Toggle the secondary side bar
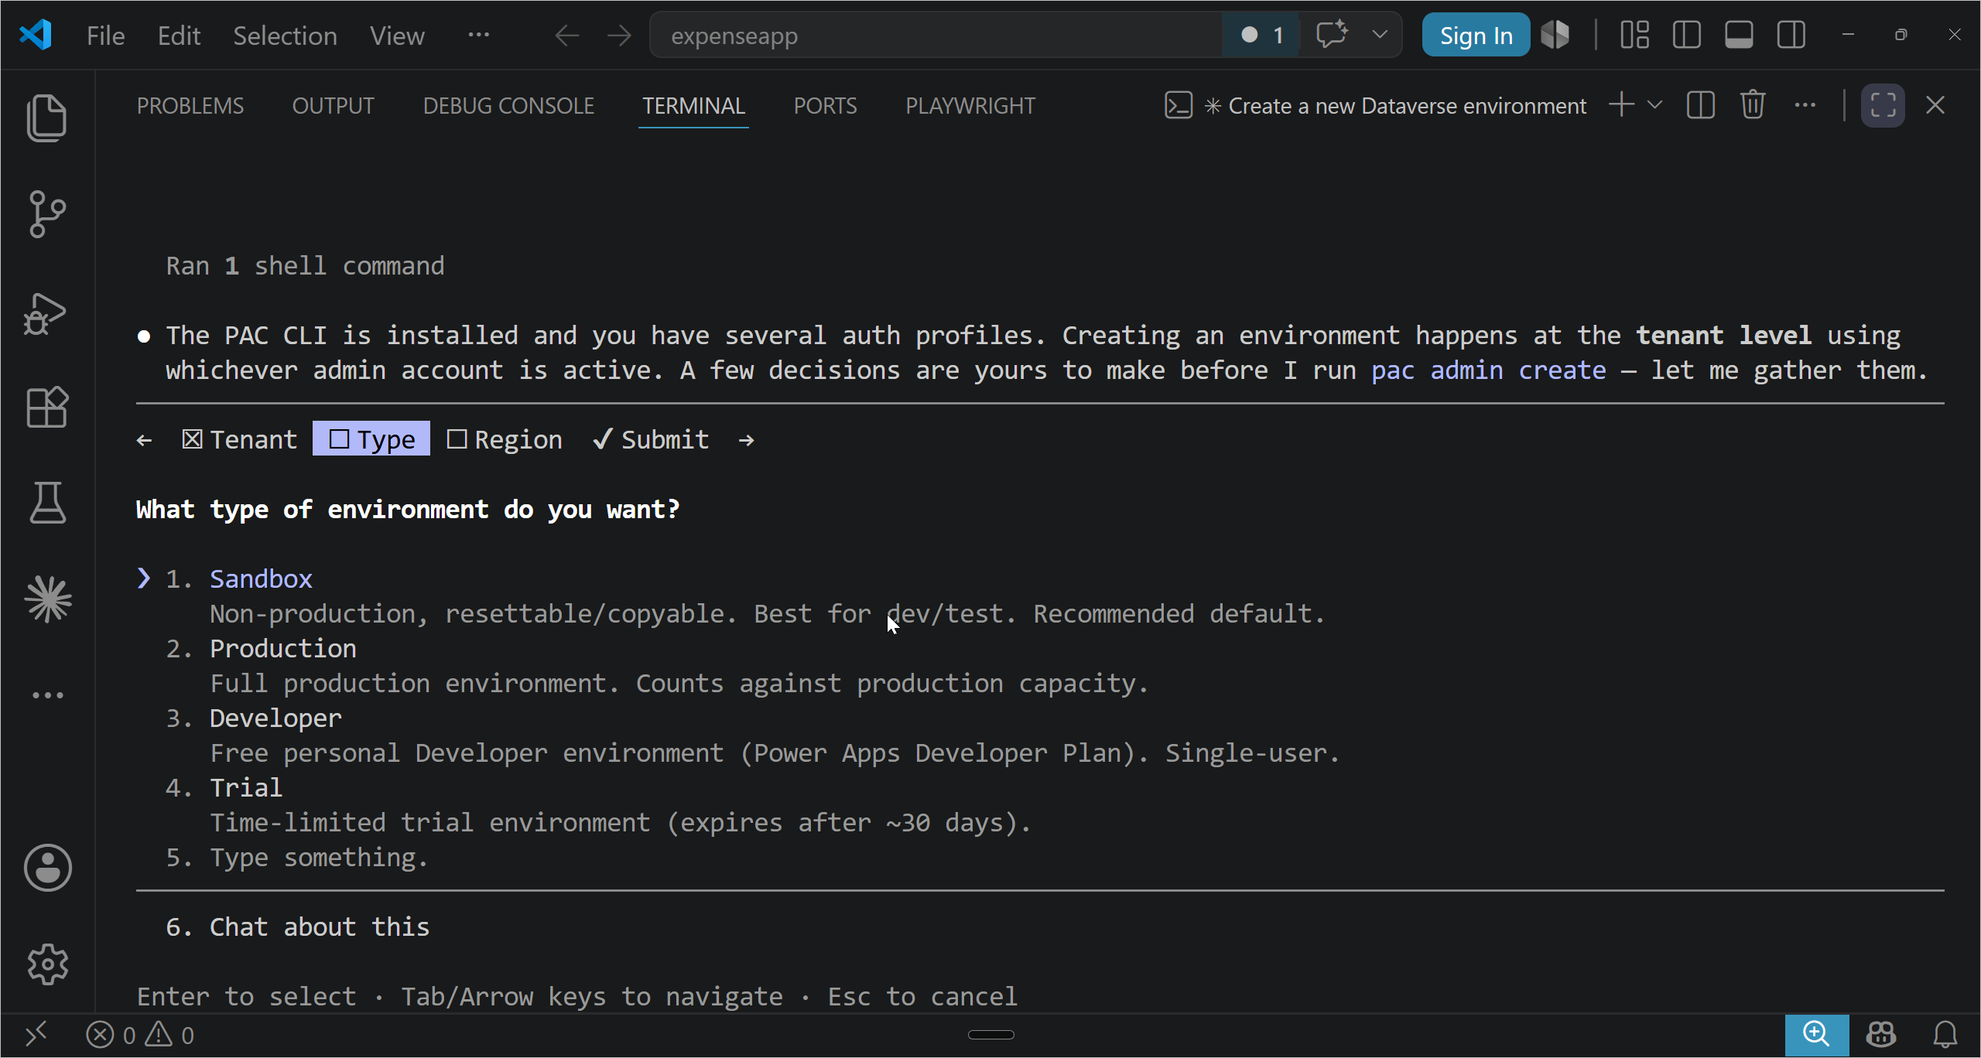The height and width of the screenshot is (1058, 1981). [1791, 35]
